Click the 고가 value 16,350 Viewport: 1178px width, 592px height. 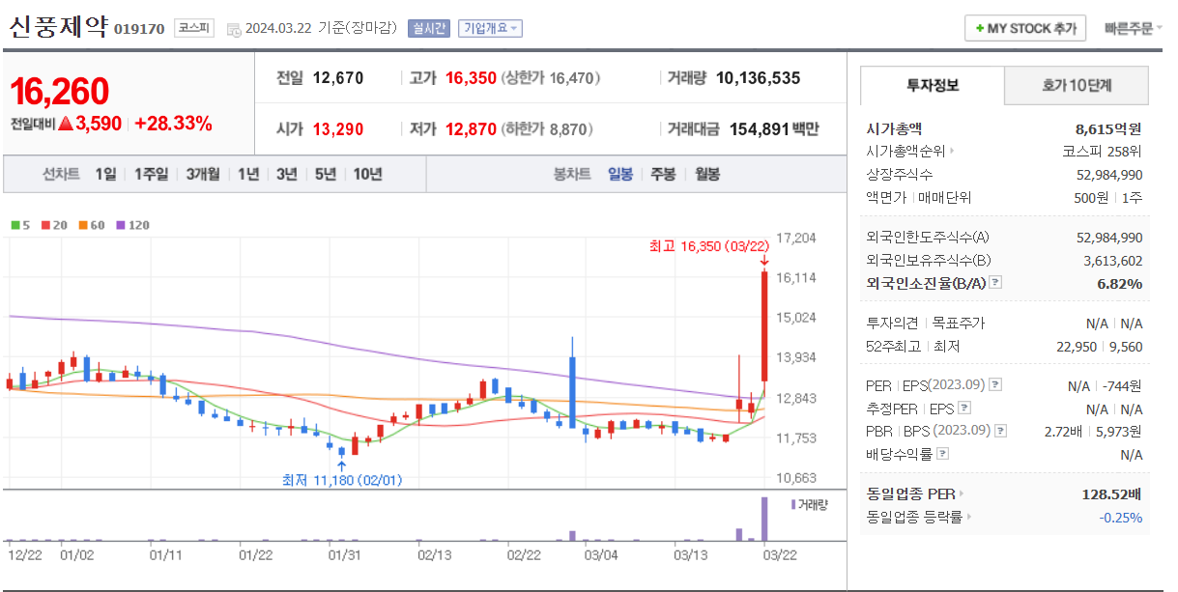pyautogui.click(x=471, y=78)
